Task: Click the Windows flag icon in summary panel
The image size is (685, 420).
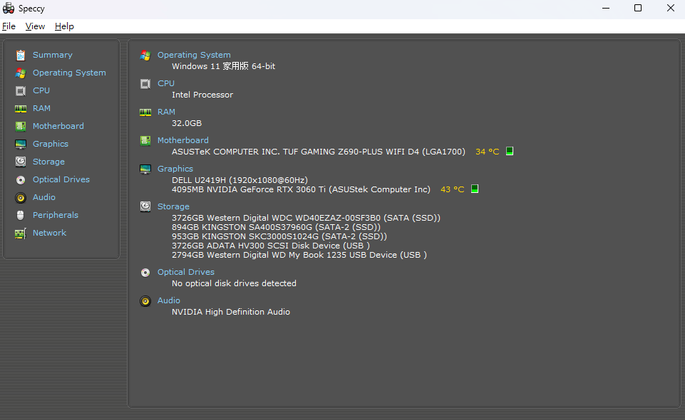Action: [145, 56]
